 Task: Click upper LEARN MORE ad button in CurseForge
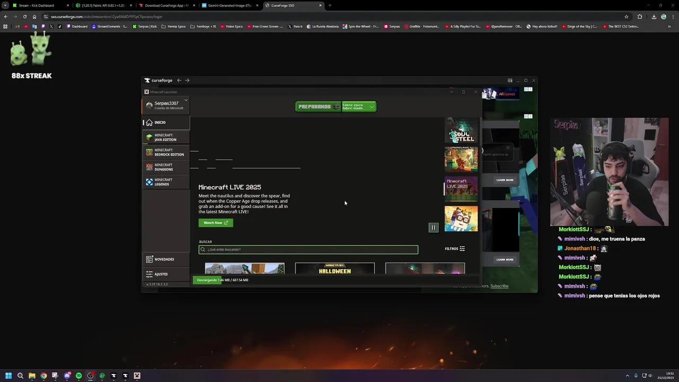(505, 180)
